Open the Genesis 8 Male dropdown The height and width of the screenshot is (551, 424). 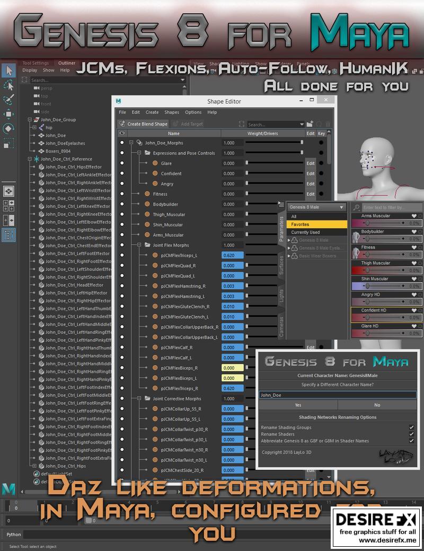click(x=317, y=207)
